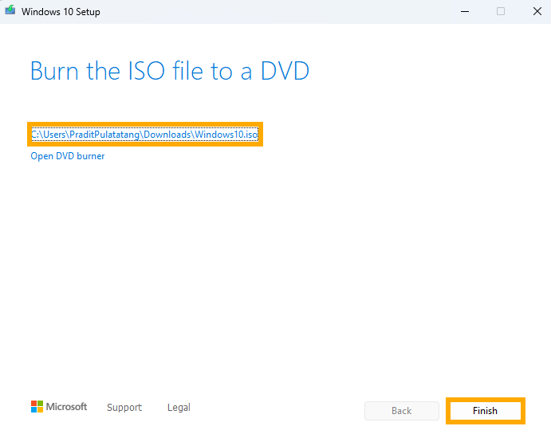Click the 'Users' segment of the ISO path

coord(54,135)
